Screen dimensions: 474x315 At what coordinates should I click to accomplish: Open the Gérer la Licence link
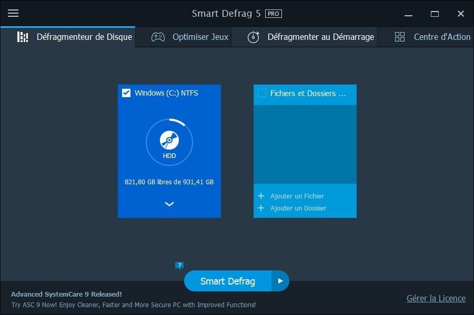[x=436, y=298]
